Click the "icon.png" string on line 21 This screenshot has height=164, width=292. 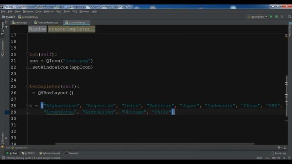[x=77, y=61]
